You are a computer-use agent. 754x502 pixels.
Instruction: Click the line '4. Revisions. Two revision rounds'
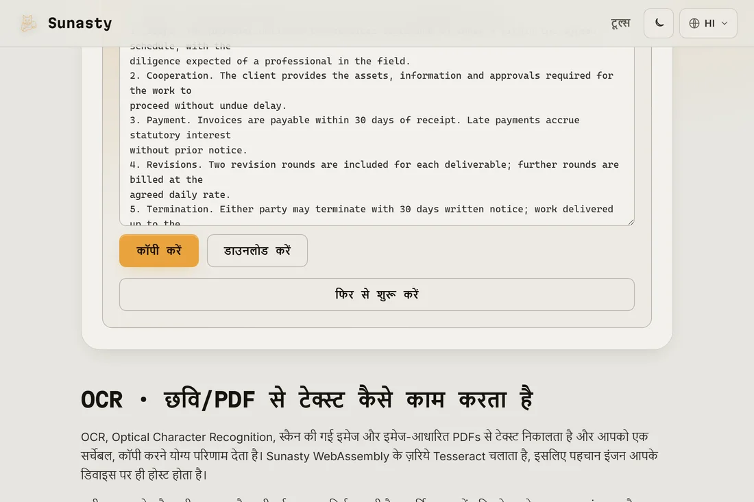click(374, 164)
